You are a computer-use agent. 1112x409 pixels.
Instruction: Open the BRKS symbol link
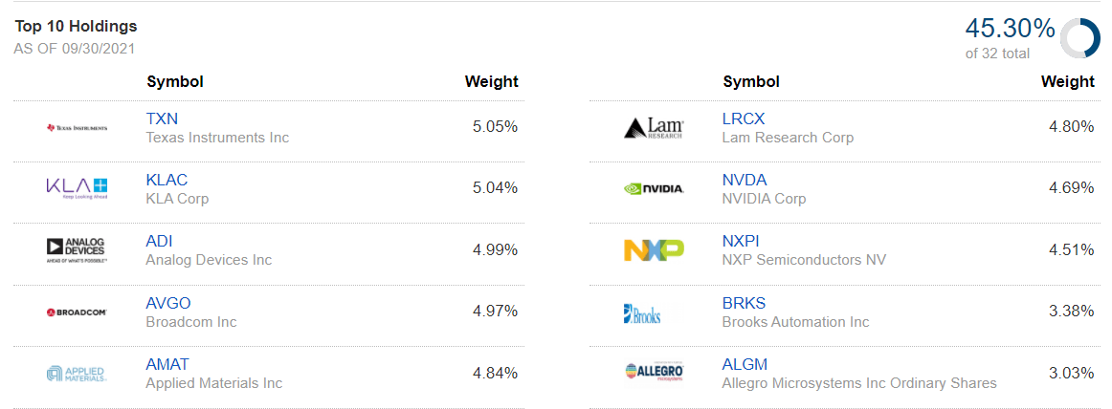[x=744, y=303]
